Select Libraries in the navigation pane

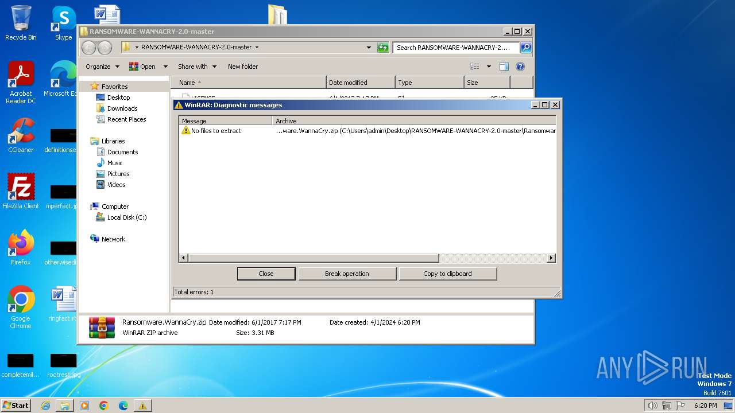click(x=113, y=141)
